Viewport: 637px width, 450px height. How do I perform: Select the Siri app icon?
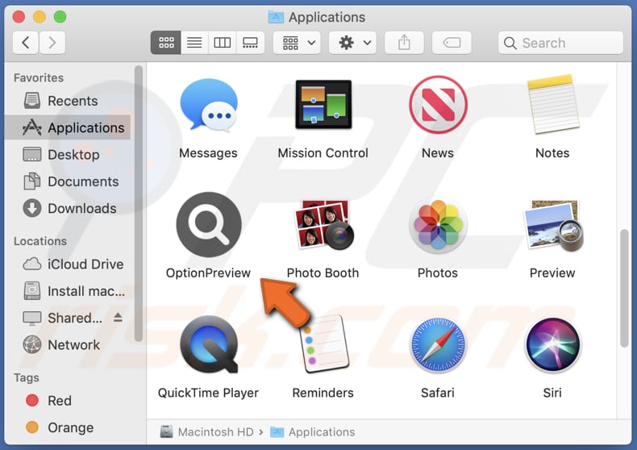[x=552, y=345]
